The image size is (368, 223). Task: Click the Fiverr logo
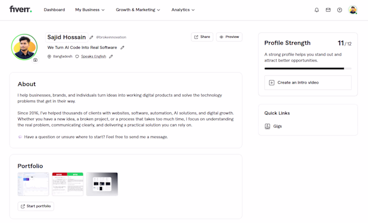point(21,9)
